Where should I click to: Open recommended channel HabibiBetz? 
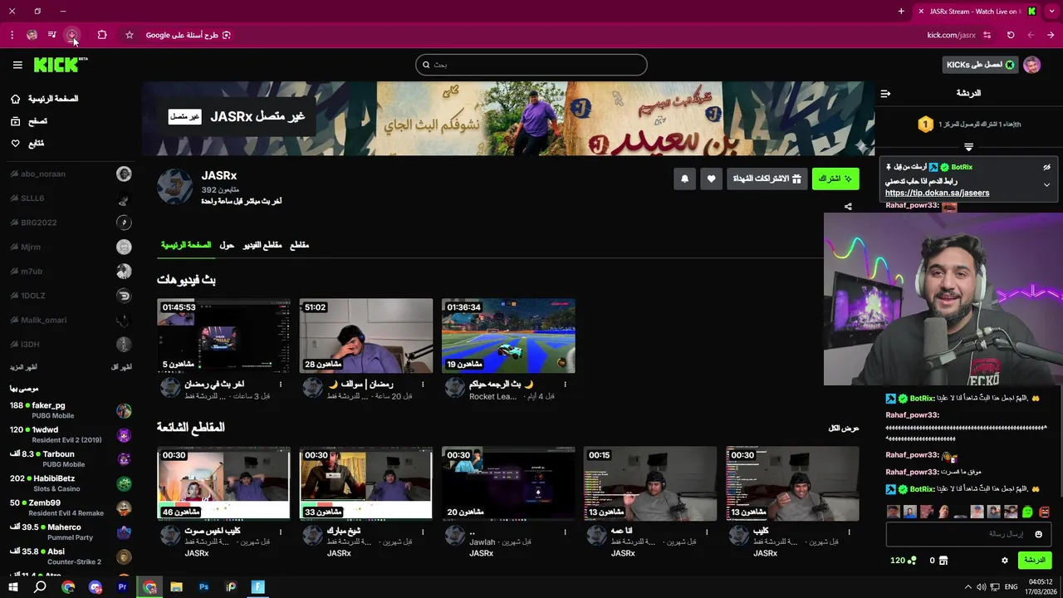71,483
